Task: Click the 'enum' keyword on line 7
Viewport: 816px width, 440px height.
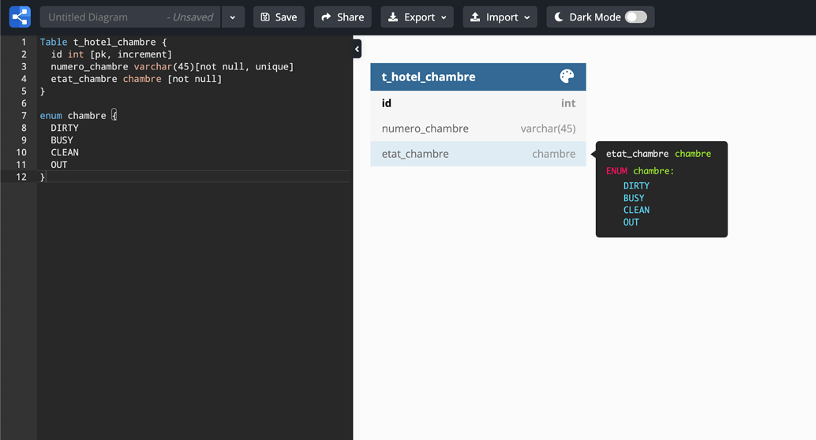Action: 51,115
